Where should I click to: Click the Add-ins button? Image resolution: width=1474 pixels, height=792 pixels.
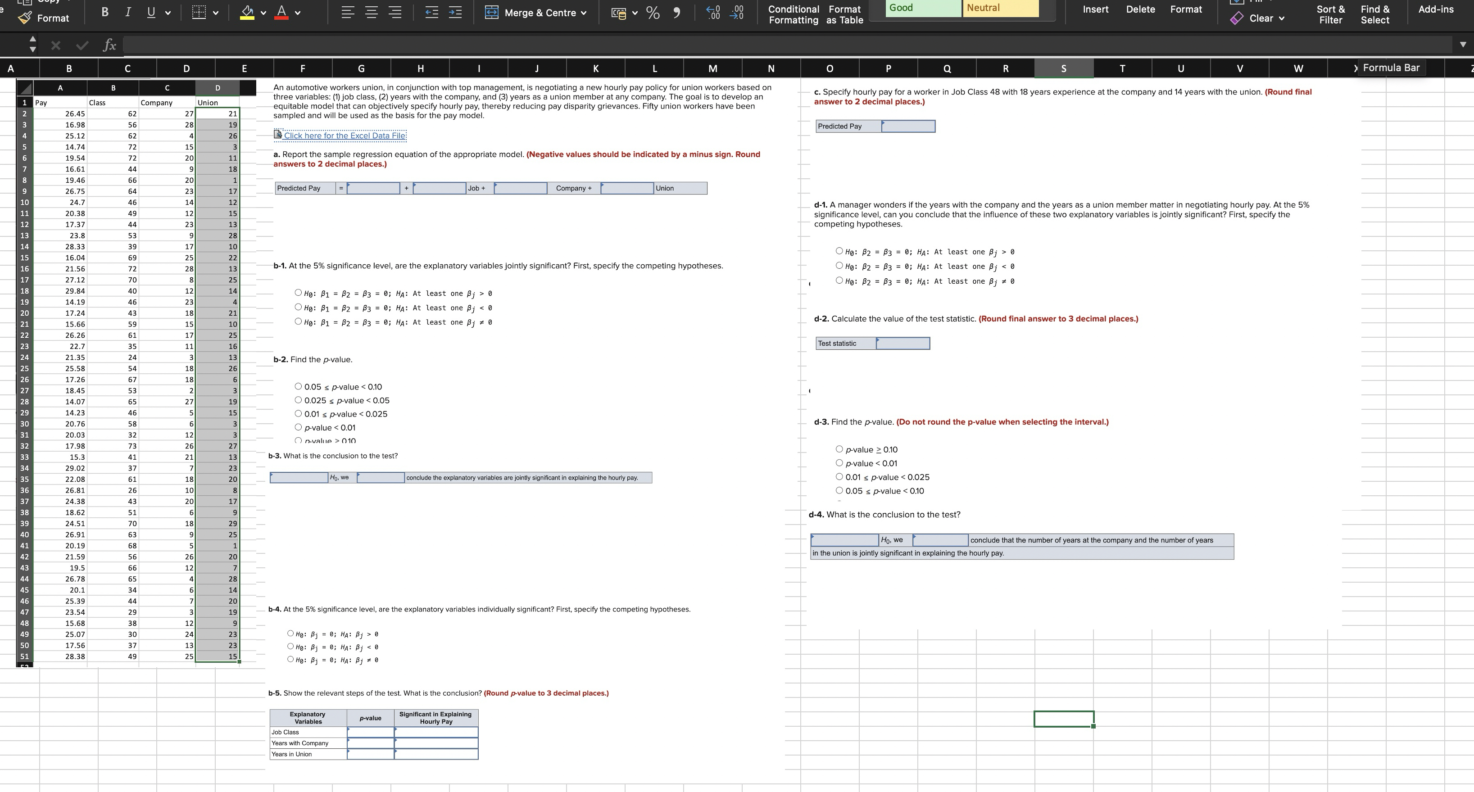(x=1436, y=9)
